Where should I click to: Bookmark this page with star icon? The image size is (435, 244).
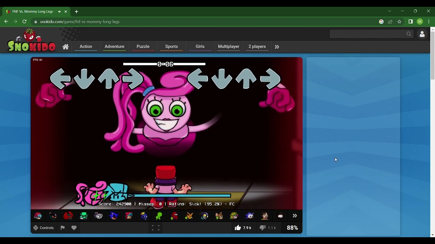[x=399, y=22]
